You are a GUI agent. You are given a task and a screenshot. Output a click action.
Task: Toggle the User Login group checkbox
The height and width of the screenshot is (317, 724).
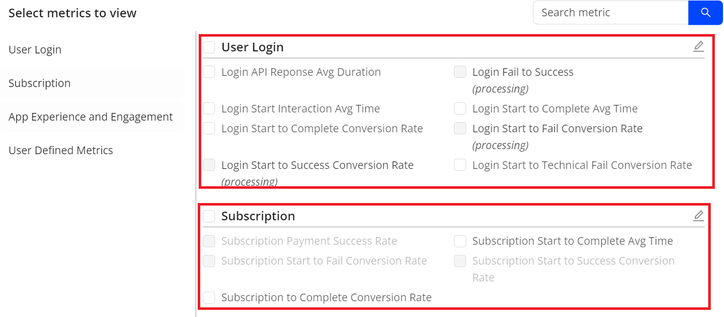point(209,47)
